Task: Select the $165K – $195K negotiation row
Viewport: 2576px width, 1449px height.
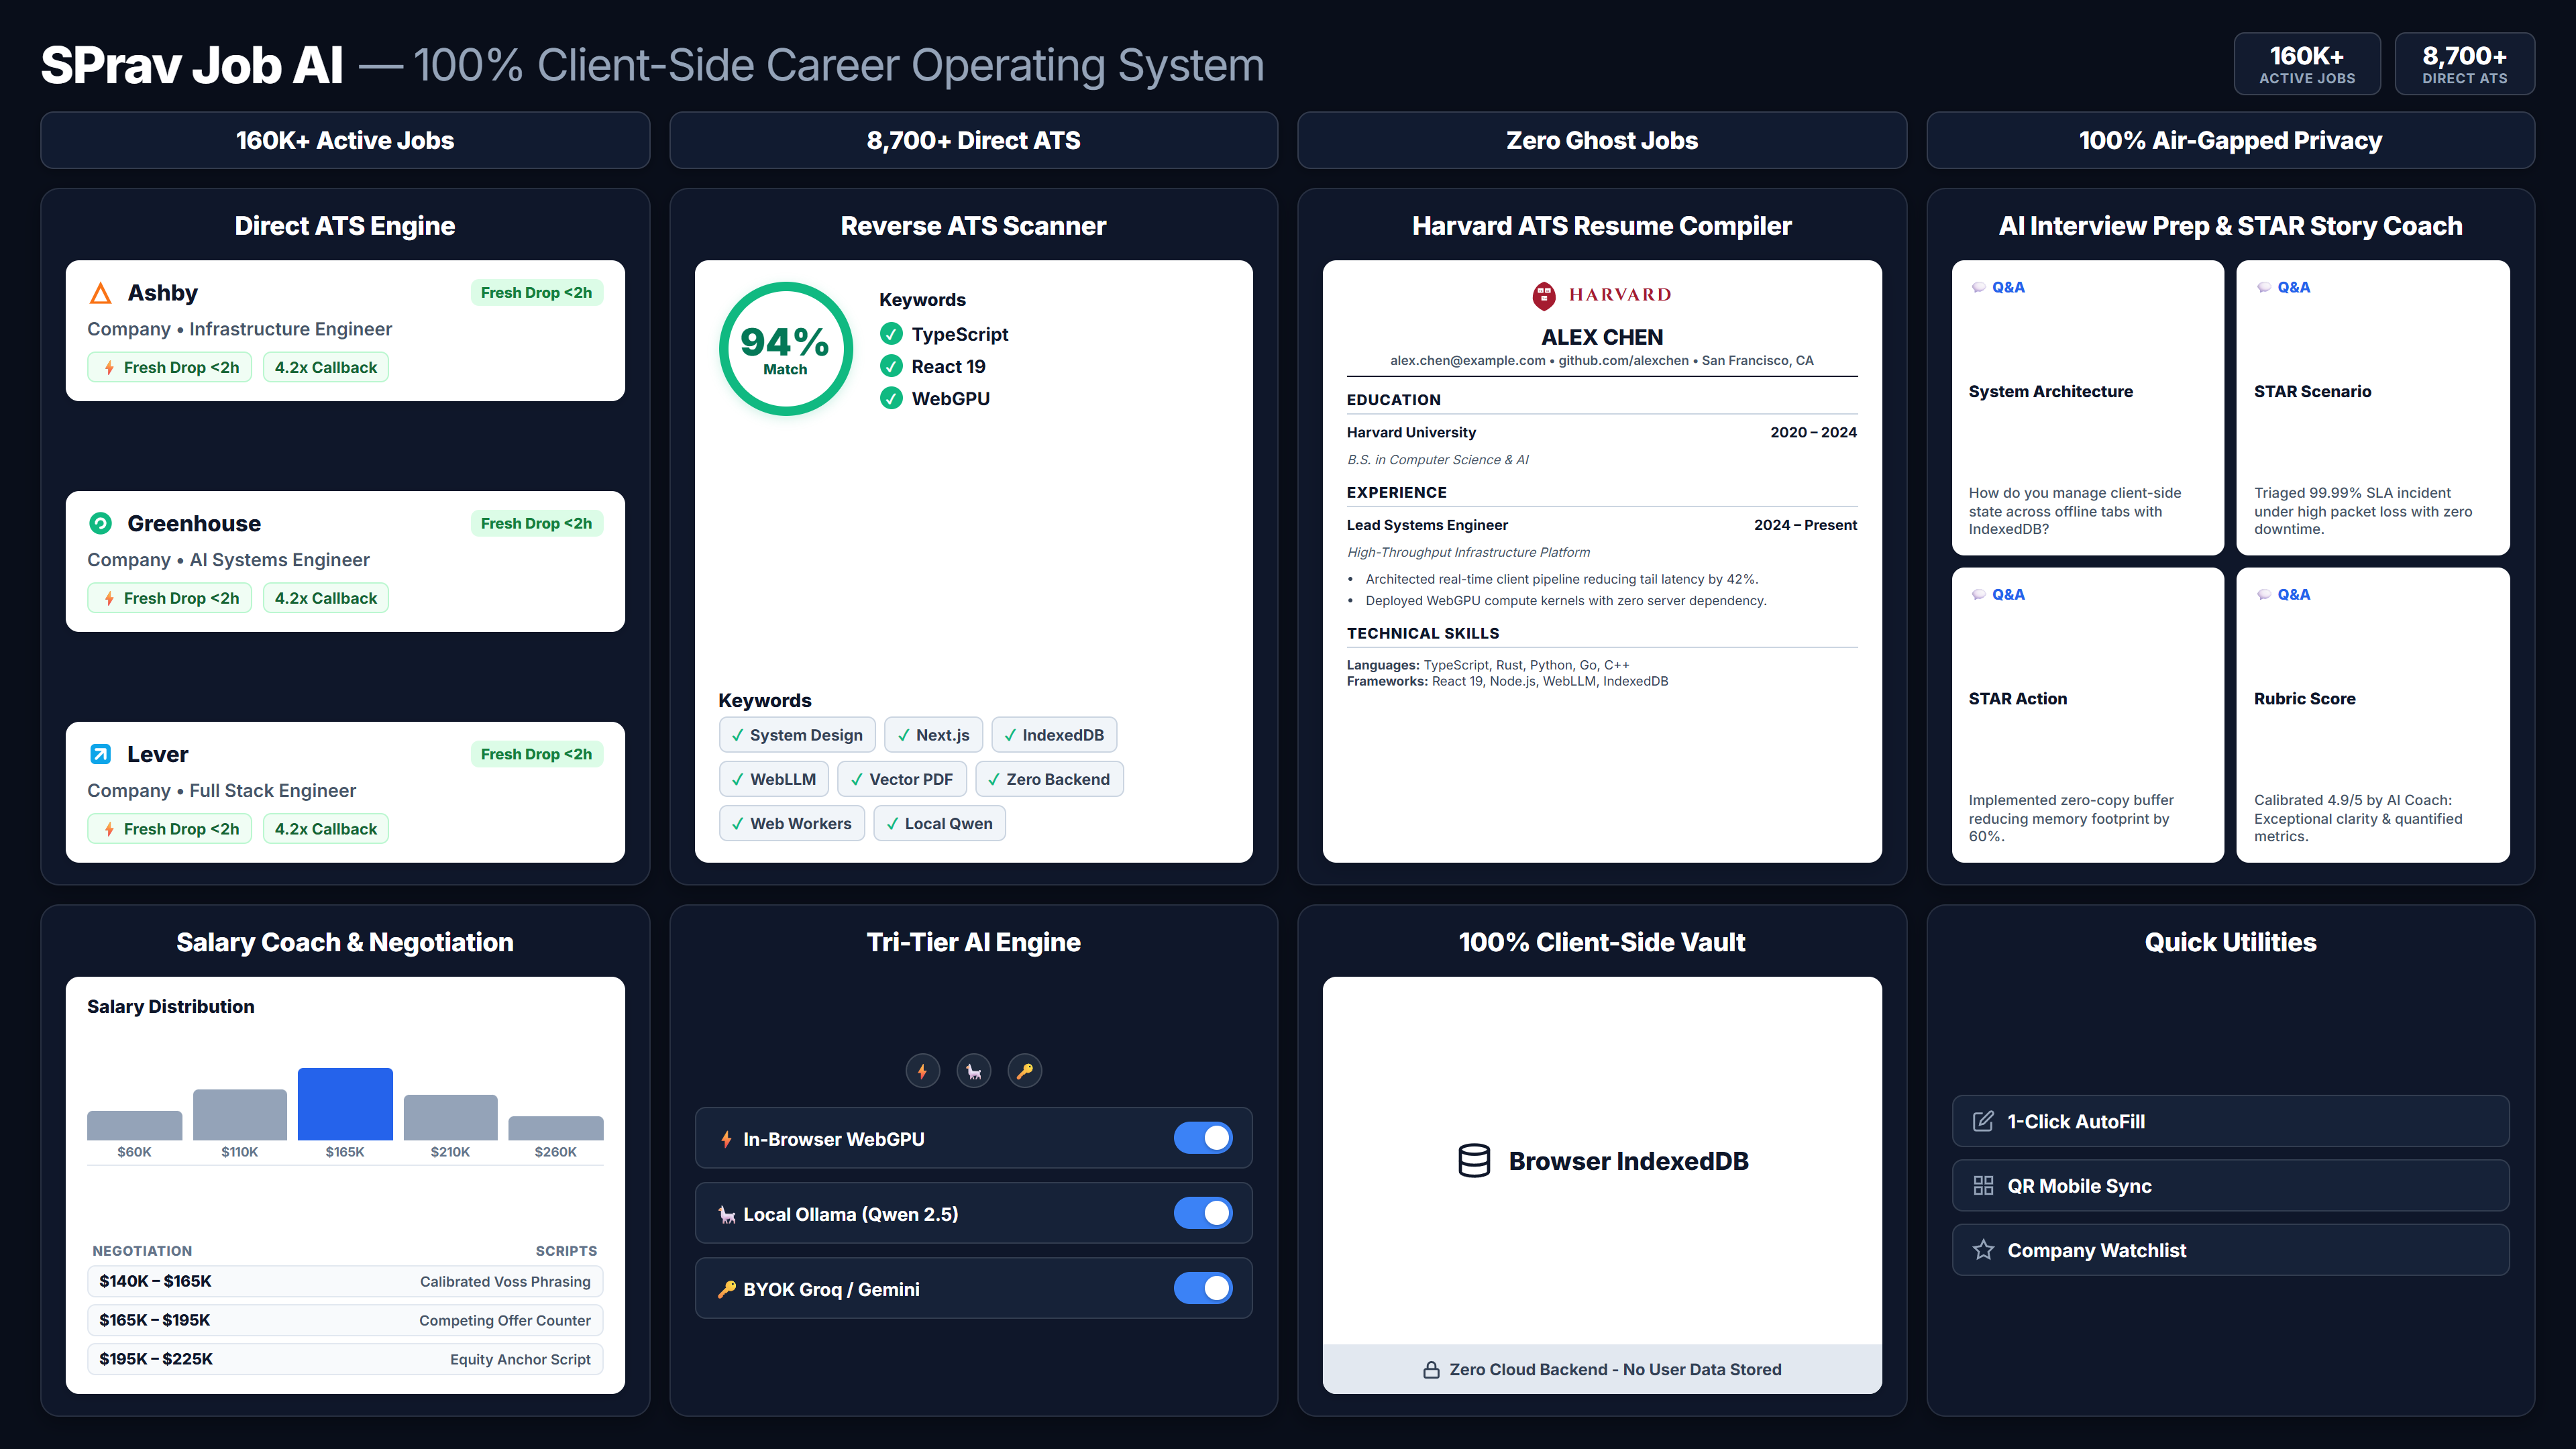Action: click(345, 1320)
